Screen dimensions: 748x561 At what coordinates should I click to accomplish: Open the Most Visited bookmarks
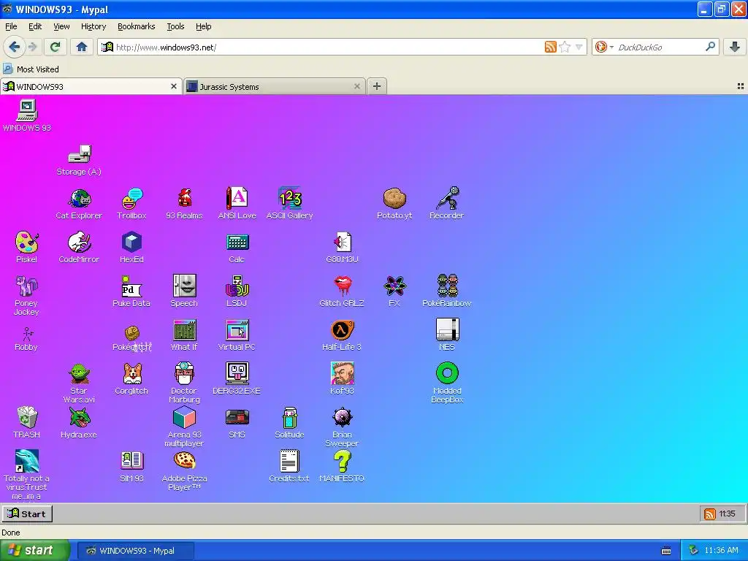[x=31, y=69]
